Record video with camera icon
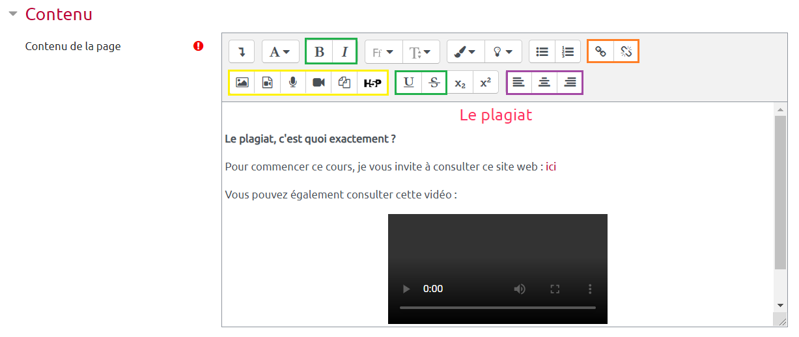Viewport: 799px width, 337px height. click(318, 83)
